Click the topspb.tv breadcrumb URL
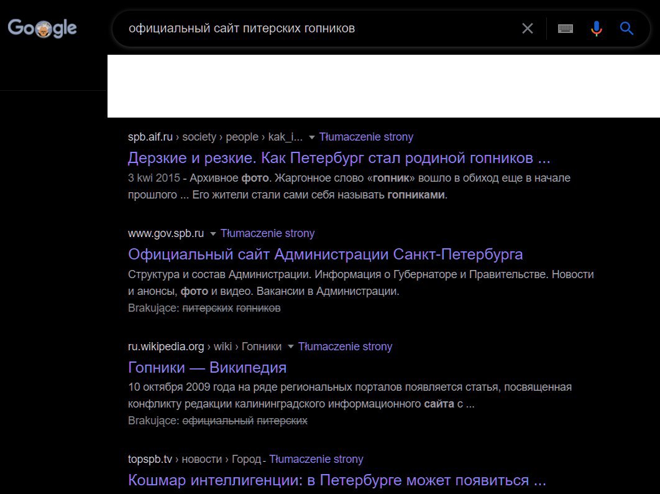The height and width of the screenshot is (494, 660). point(195,459)
